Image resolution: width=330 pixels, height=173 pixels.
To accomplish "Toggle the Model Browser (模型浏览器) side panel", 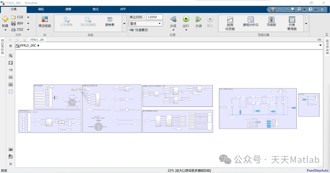I will tap(2, 47).
